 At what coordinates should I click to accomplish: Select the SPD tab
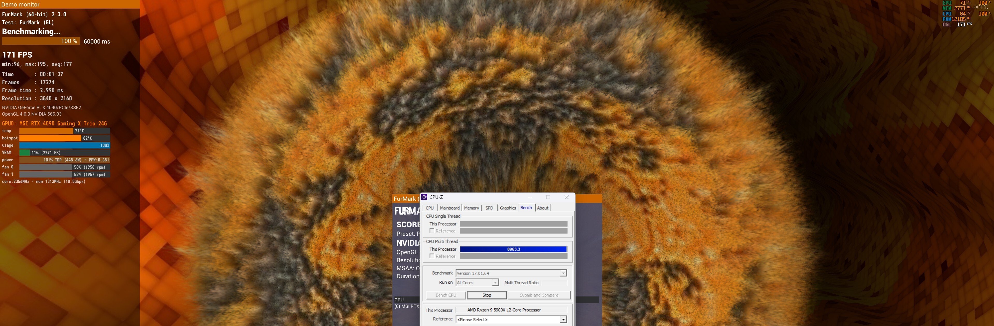[x=489, y=208]
